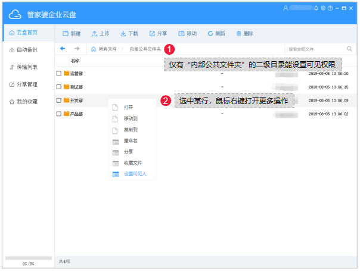This screenshot has height=271, width=360.
Task: Click the 新建 toolbar button
Action: point(71,33)
